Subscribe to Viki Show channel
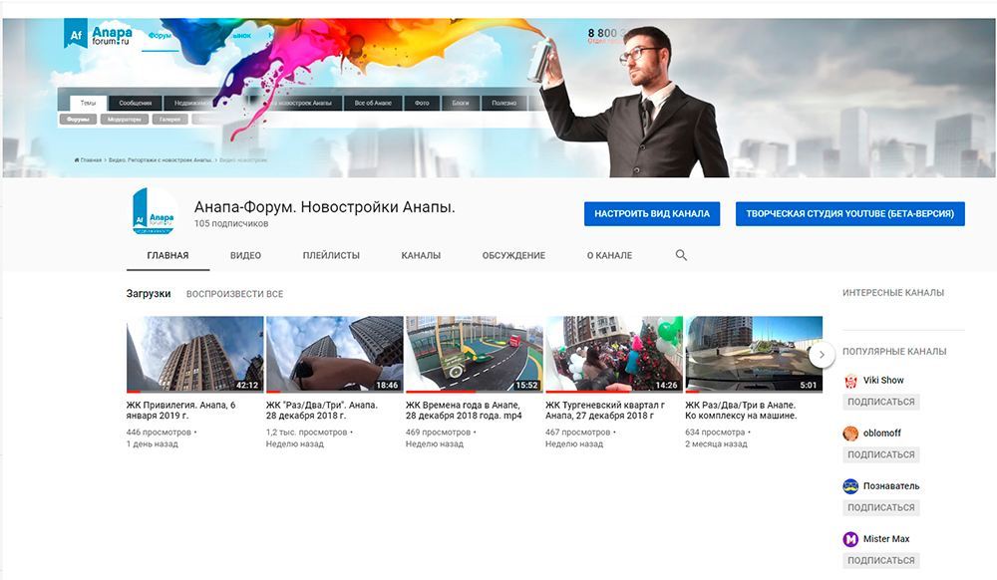 click(880, 402)
